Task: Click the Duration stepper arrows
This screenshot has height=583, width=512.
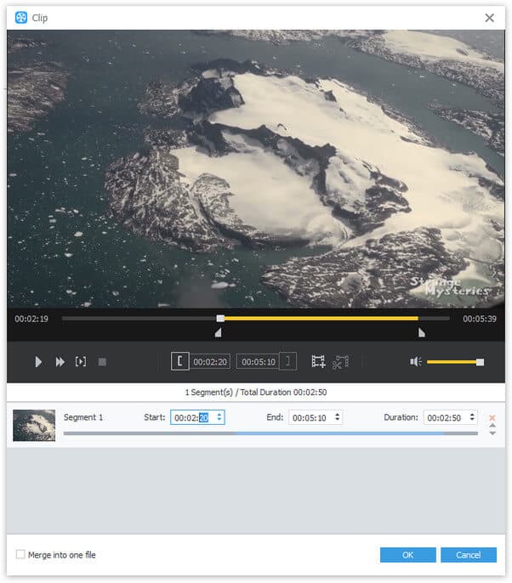Action: tap(472, 417)
